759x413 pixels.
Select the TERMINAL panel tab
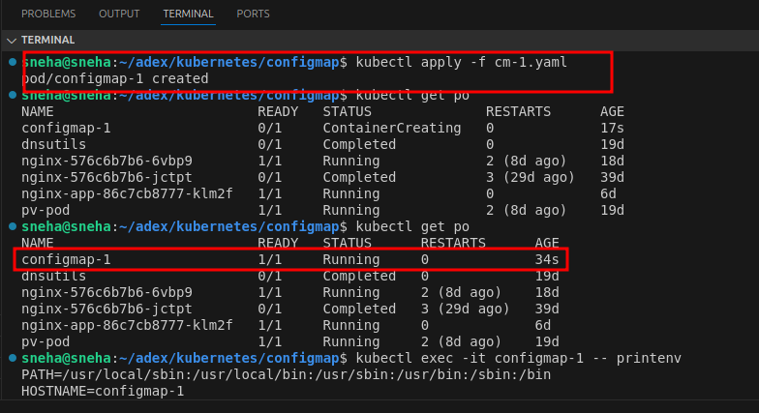click(x=189, y=15)
